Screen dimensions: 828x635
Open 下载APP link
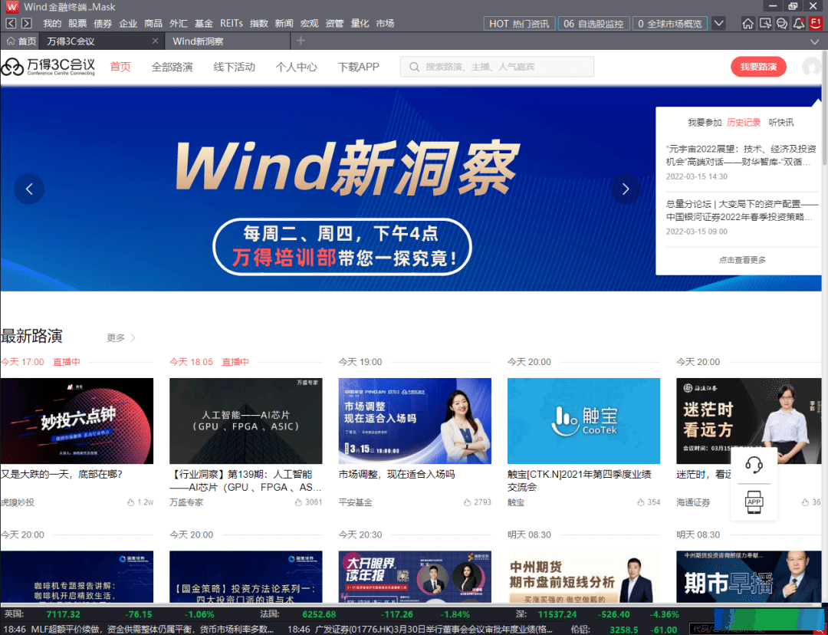(359, 67)
